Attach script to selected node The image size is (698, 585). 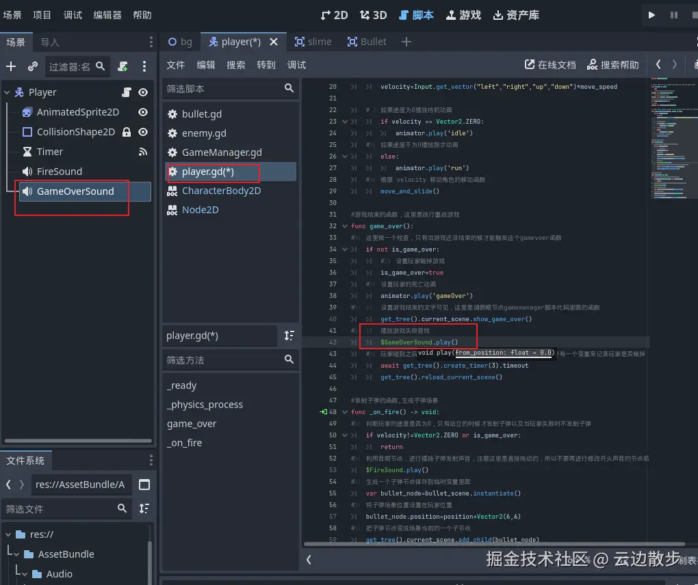click(x=122, y=67)
